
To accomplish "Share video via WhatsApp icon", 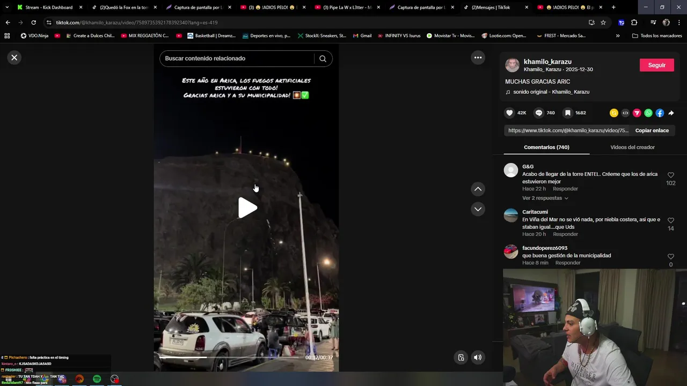I will coord(648,113).
